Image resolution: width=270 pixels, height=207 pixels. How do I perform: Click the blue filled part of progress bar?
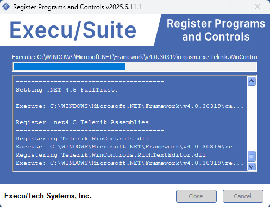(69, 67)
